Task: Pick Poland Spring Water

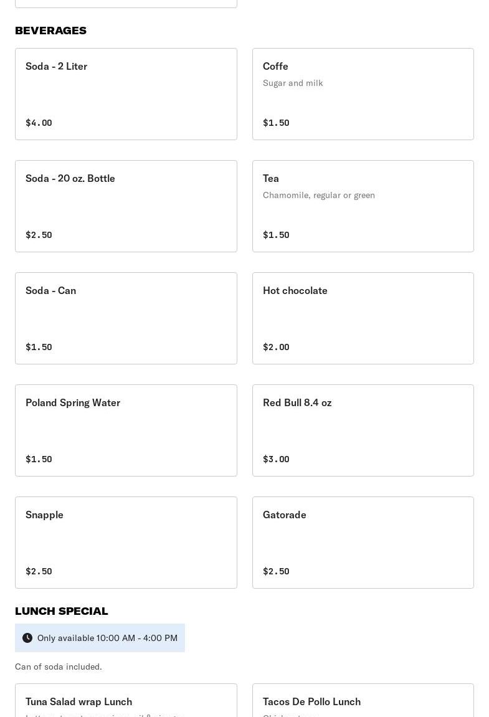Action: pyautogui.click(x=126, y=430)
